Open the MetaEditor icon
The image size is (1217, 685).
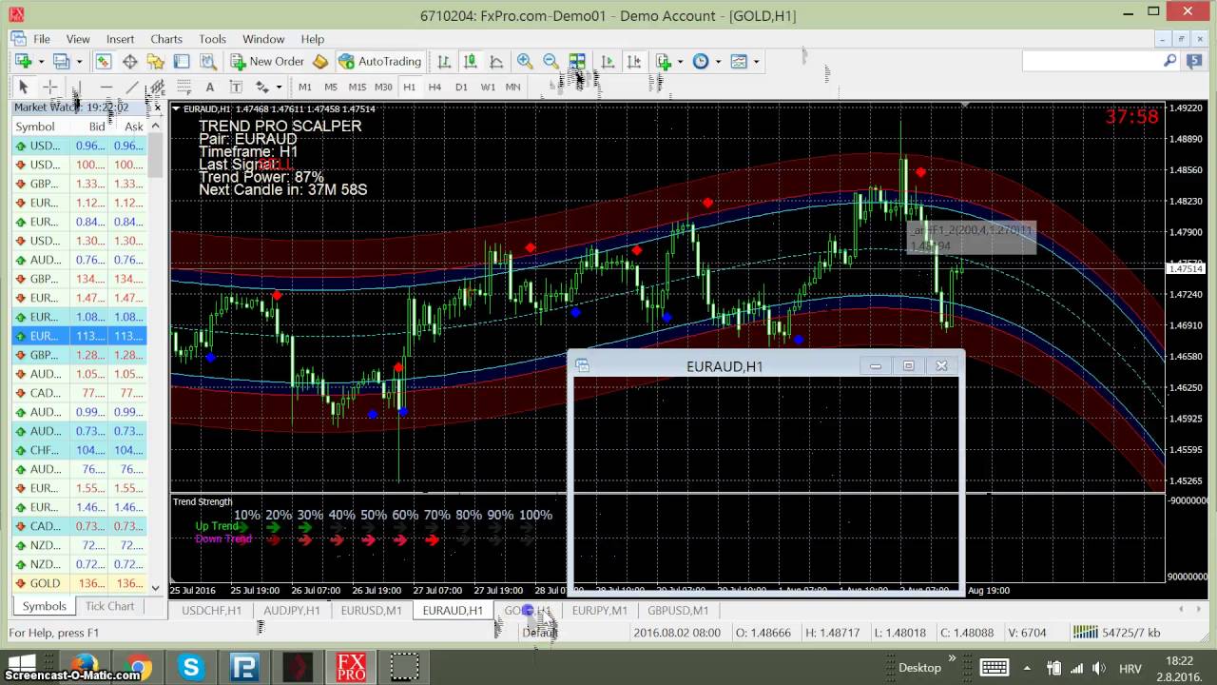(320, 61)
